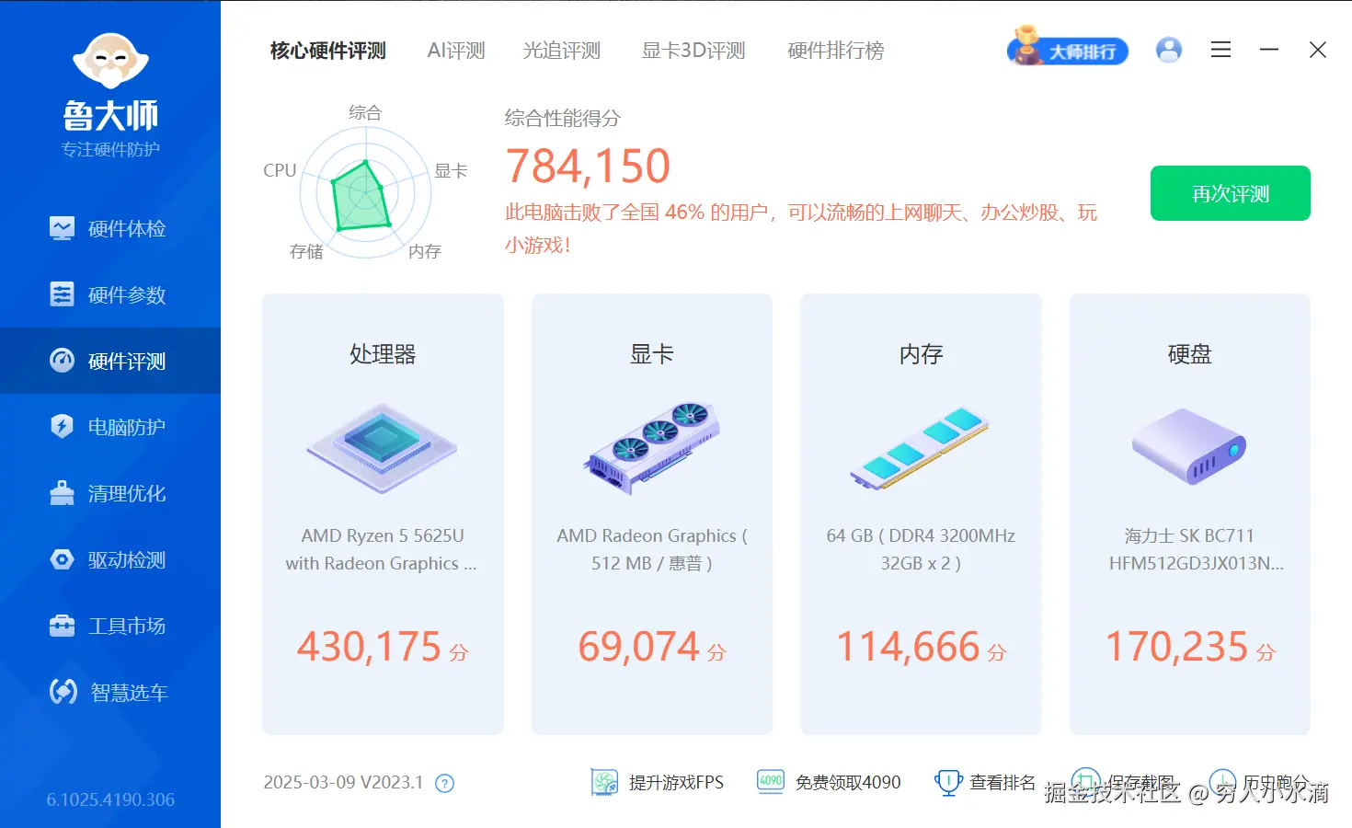This screenshot has height=828, width=1352.
Task: Open the 处理器 score card
Action: [x=383, y=513]
